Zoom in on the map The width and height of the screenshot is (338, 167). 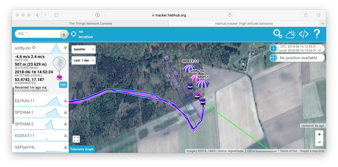tap(320, 134)
